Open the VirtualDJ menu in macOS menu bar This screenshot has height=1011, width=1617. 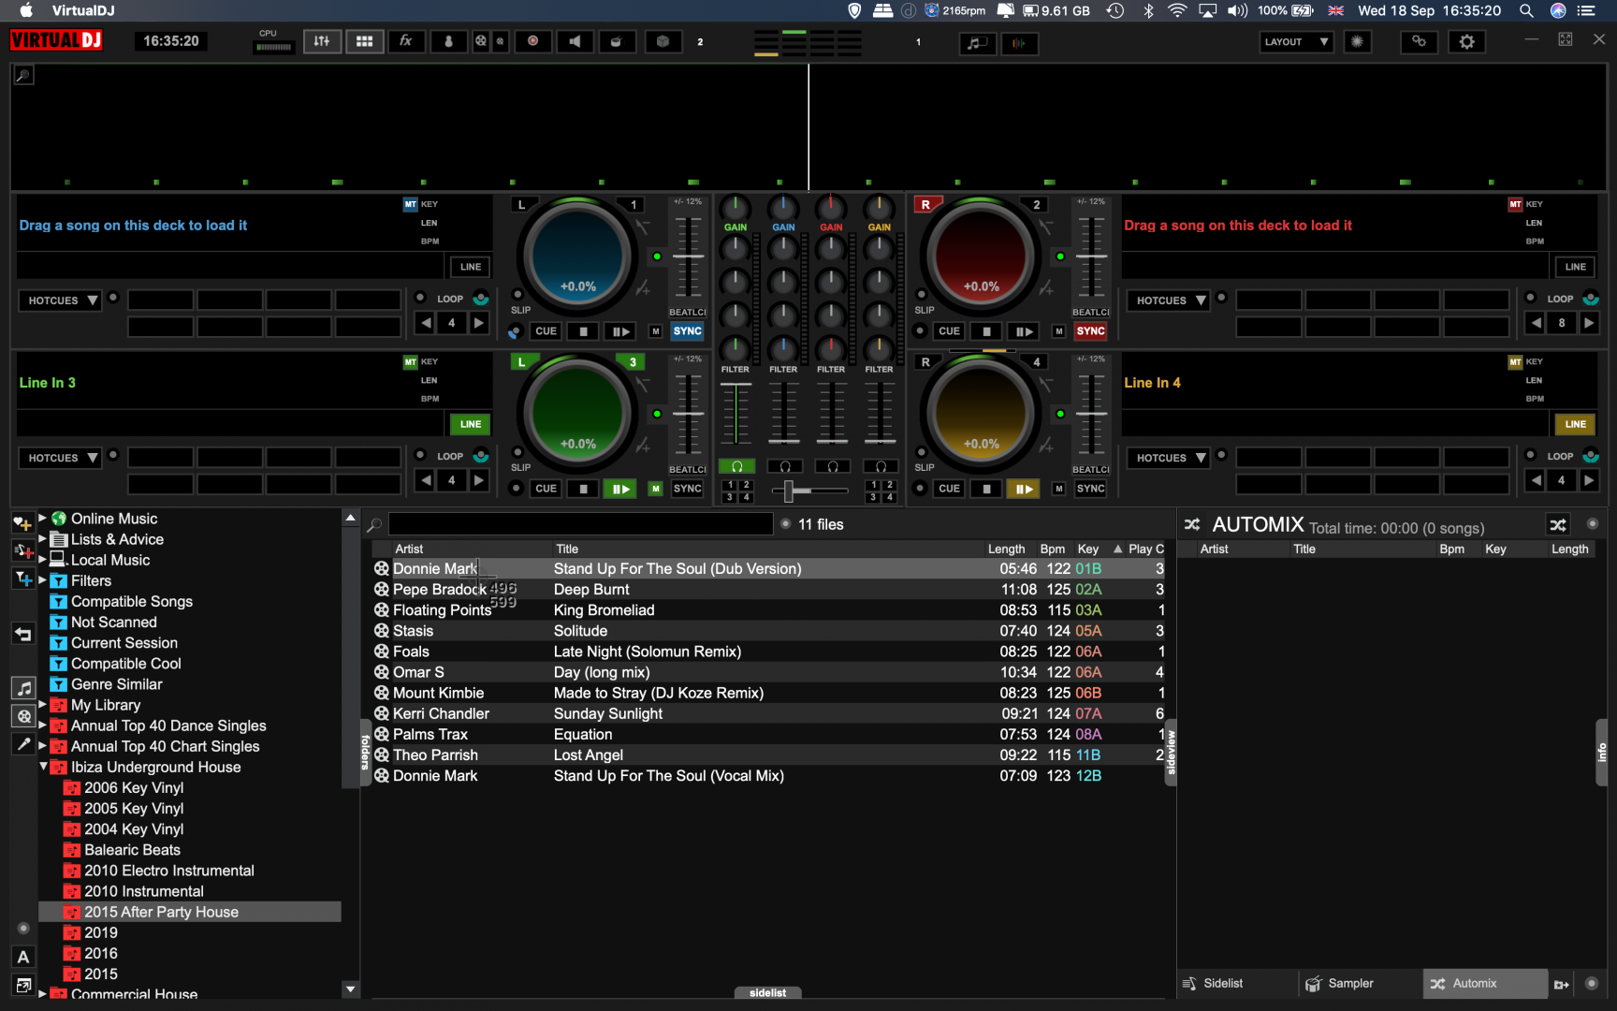click(82, 10)
